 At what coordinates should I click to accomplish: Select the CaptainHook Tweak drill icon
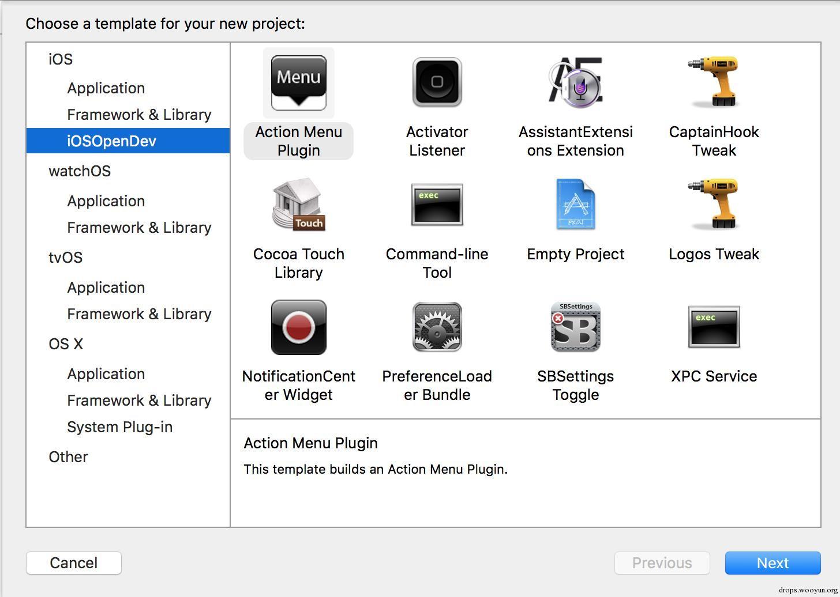point(714,81)
